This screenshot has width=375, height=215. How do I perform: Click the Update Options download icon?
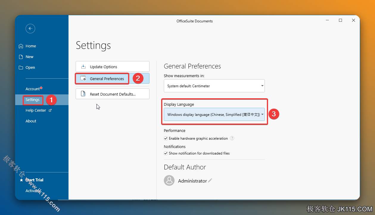[x=83, y=67]
